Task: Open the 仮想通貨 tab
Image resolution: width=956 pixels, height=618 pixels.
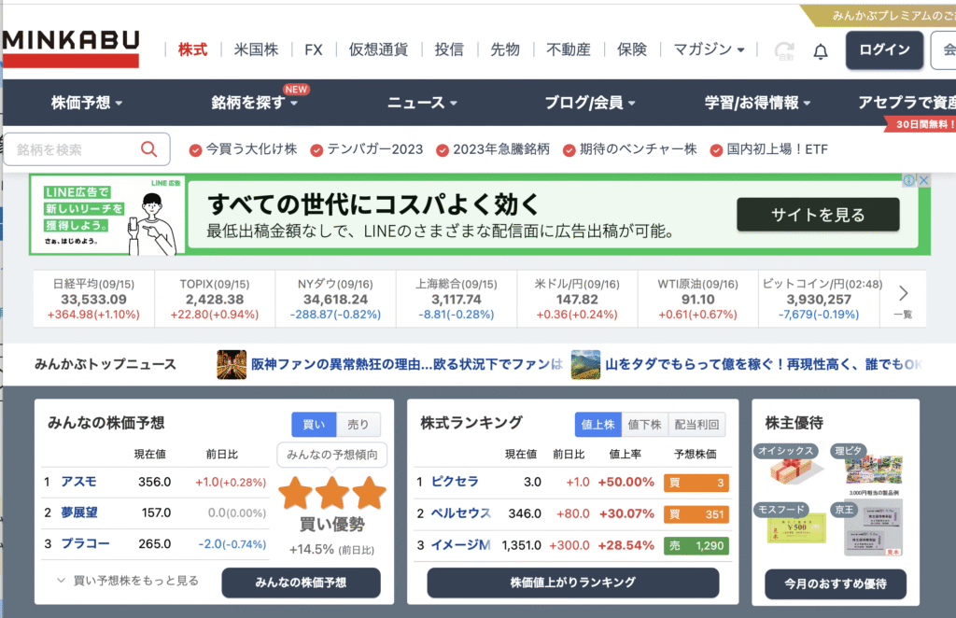Action: click(378, 49)
